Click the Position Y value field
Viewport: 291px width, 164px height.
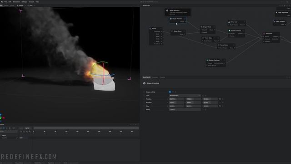(193, 99)
